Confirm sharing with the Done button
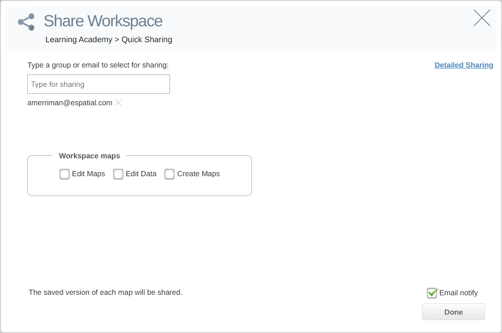Screen dimensions: 502x333 pos(453,312)
